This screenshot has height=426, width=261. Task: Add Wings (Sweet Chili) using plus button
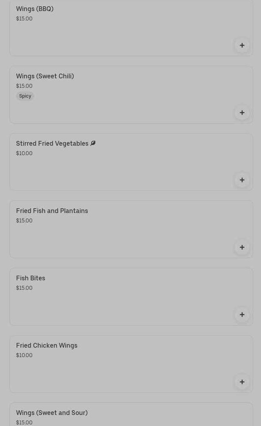coord(242,113)
